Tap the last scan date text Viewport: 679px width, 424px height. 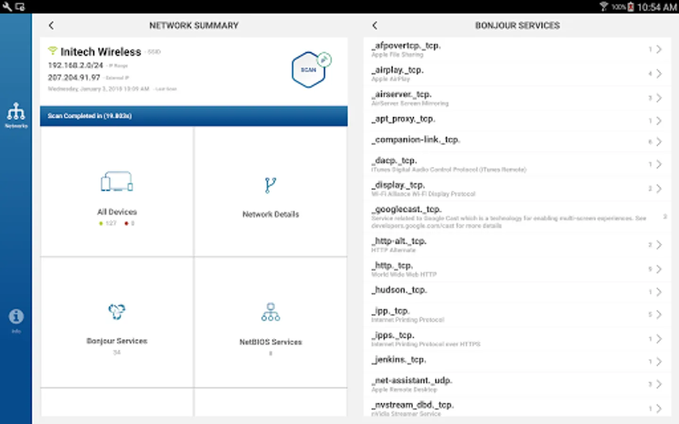(x=99, y=89)
